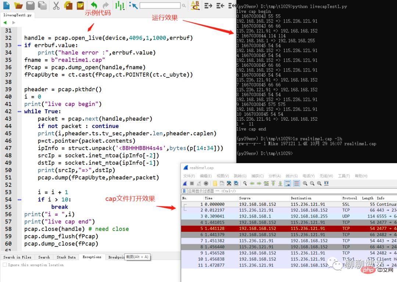Open Wireshark 跳转(G) menu

tap(240, 176)
